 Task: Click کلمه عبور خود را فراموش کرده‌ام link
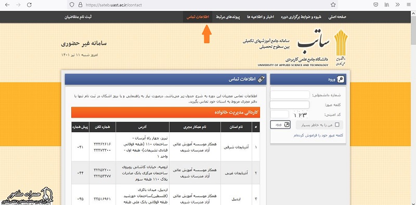pyautogui.click(x=318, y=135)
